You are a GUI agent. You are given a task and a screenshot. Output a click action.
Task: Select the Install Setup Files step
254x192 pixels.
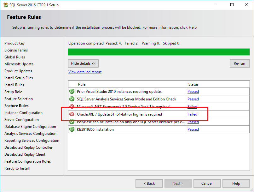[x=19, y=78]
